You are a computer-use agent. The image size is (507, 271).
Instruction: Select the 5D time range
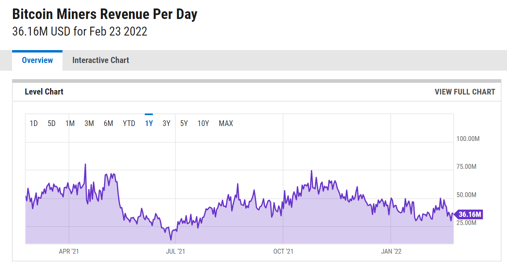click(x=52, y=124)
